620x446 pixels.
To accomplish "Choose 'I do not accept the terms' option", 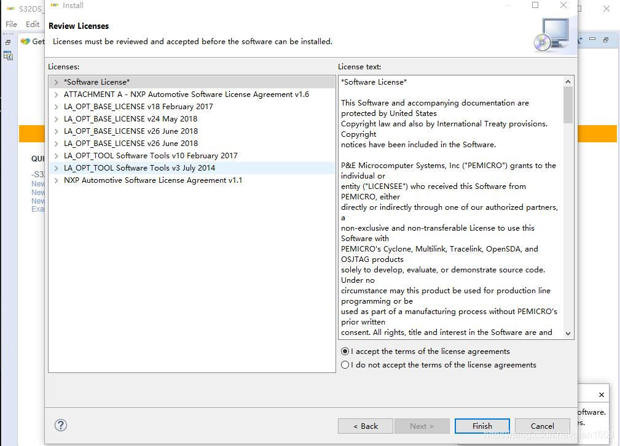I will [x=345, y=365].
